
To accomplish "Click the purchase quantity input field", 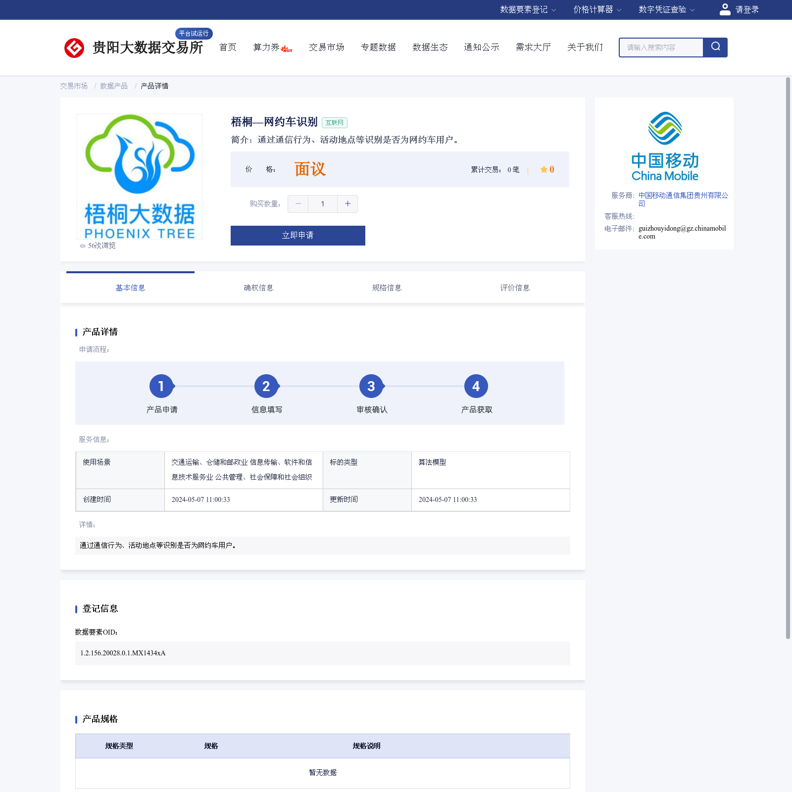I will click(323, 203).
